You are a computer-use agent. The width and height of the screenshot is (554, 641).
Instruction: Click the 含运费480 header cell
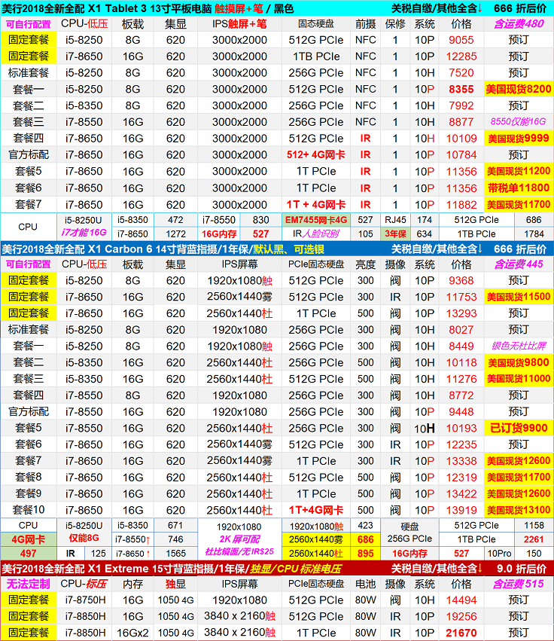point(519,23)
